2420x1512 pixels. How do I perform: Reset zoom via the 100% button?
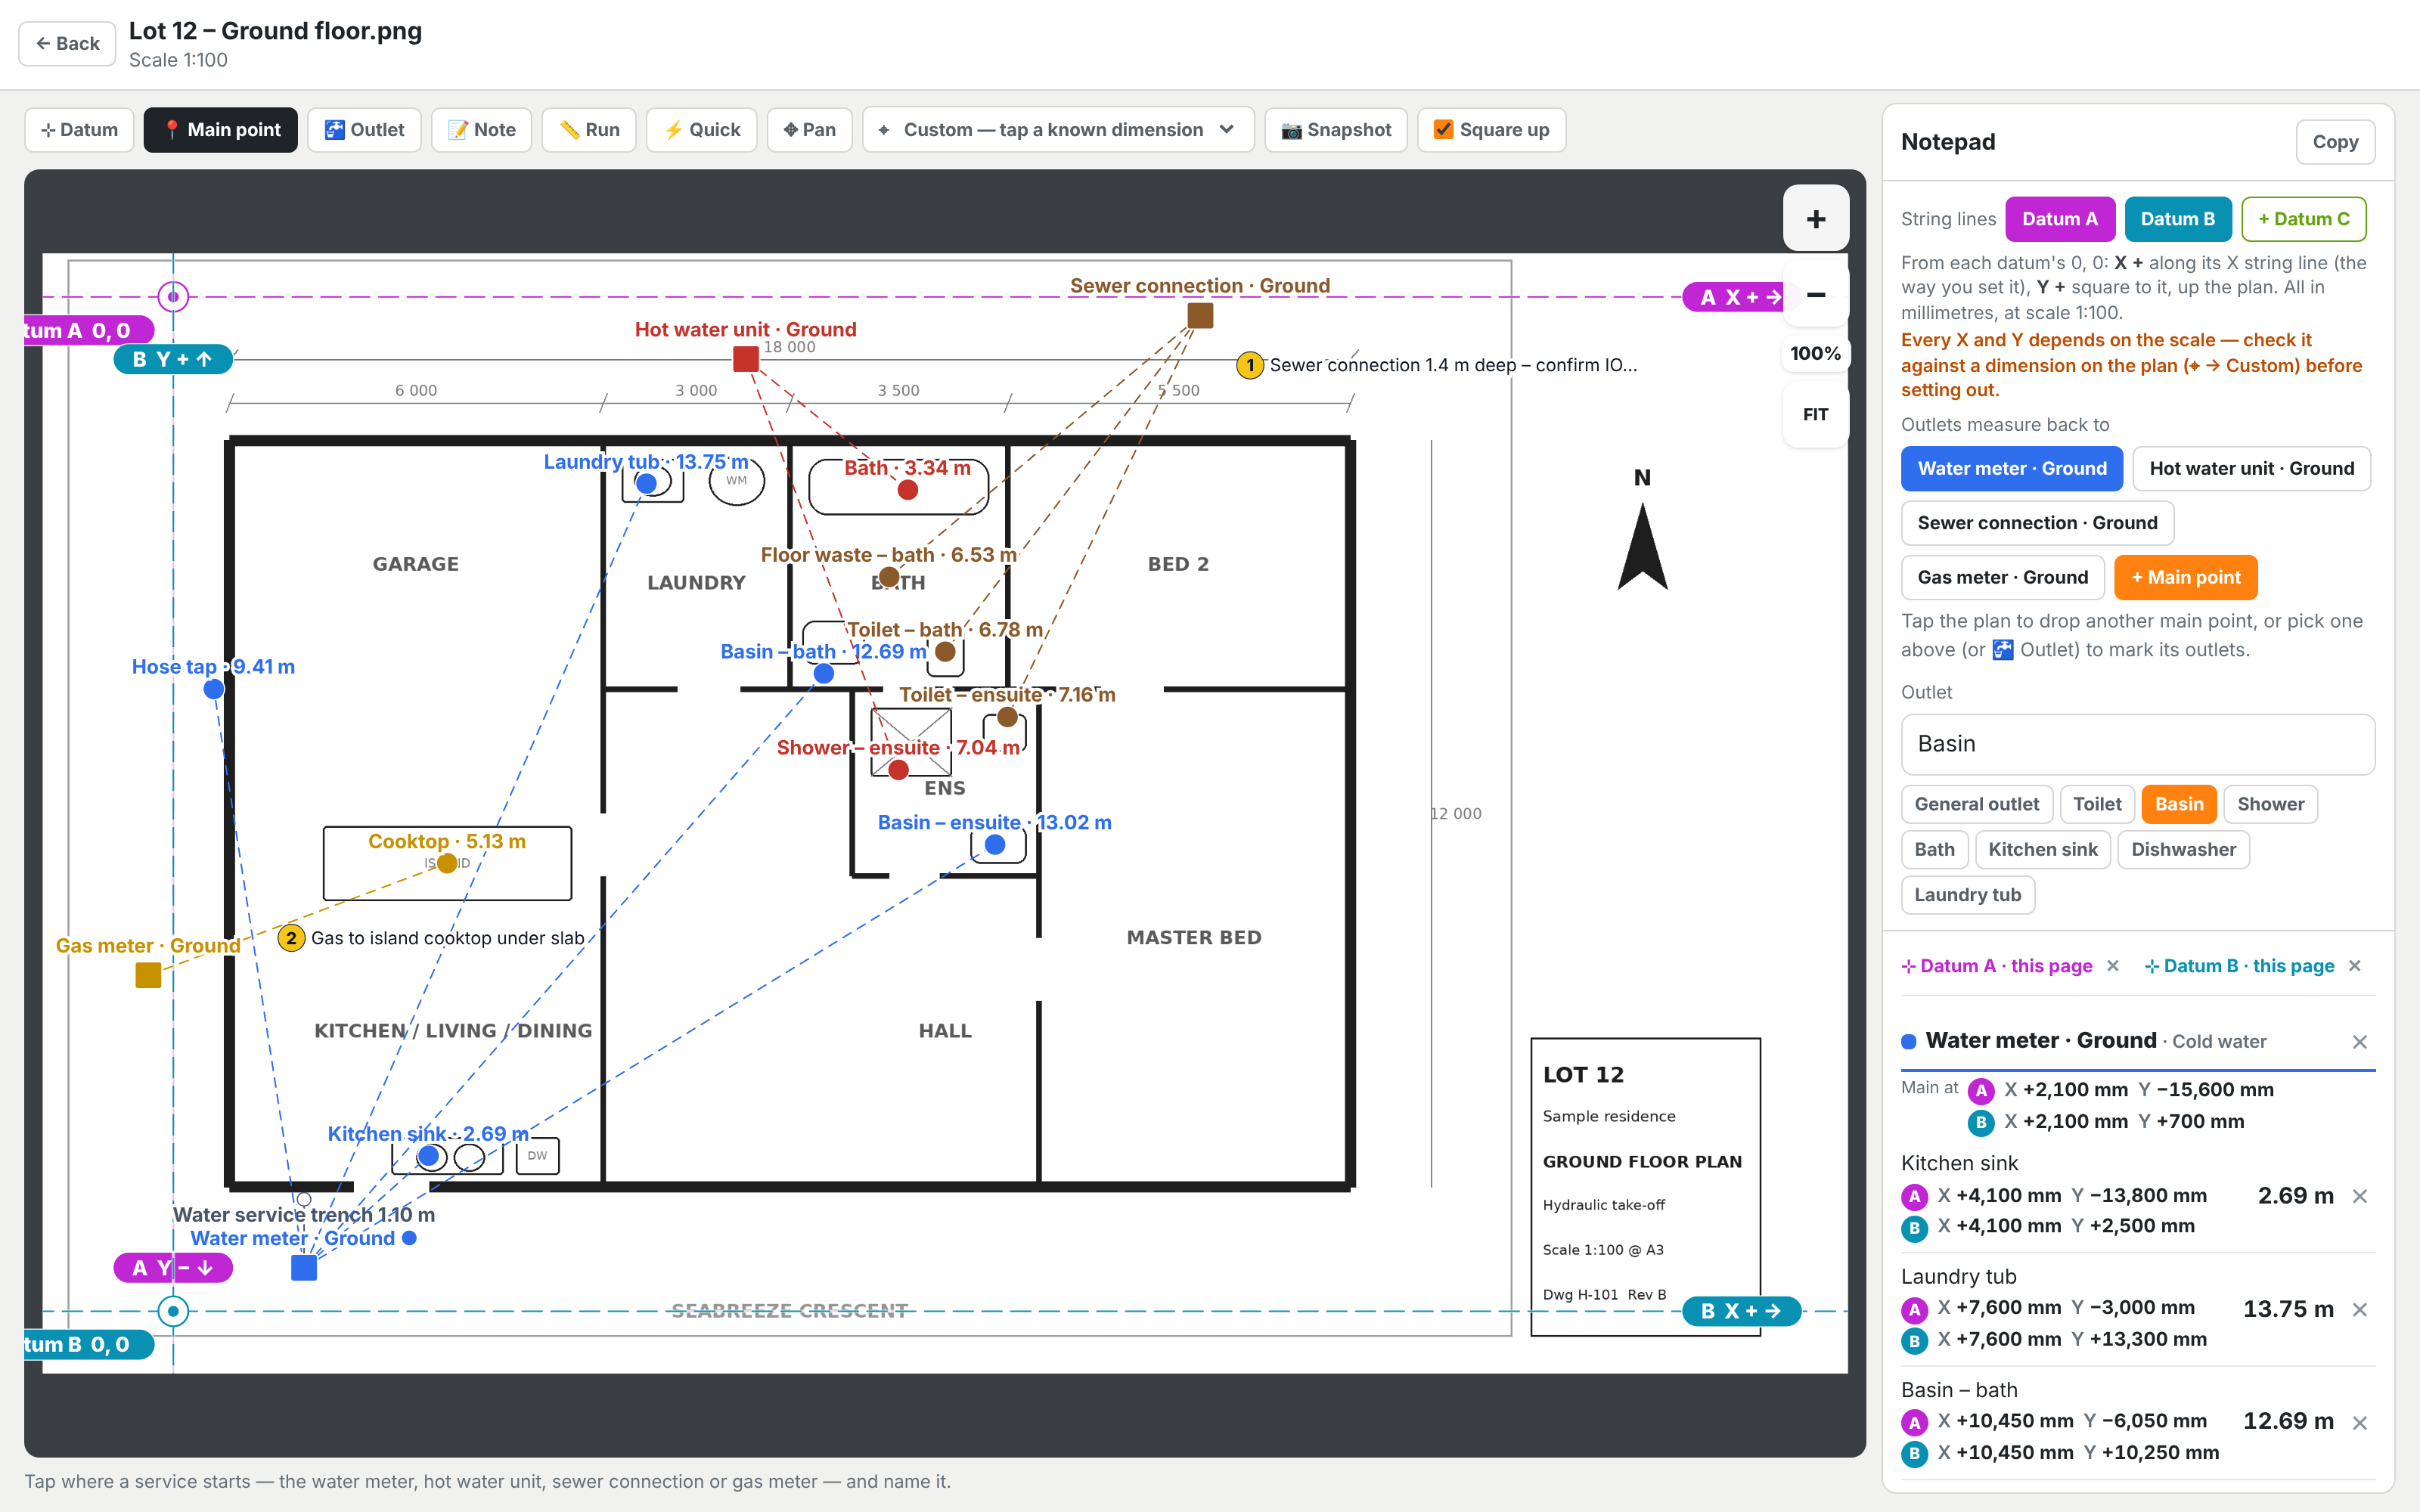[1816, 354]
